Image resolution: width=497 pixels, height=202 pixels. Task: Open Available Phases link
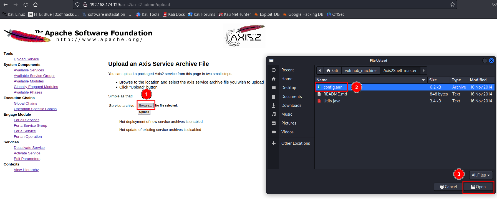tap(28, 92)
